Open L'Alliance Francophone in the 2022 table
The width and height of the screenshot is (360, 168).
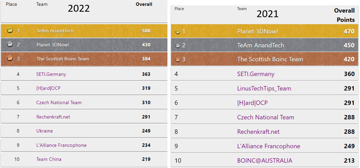click(61, 145)
